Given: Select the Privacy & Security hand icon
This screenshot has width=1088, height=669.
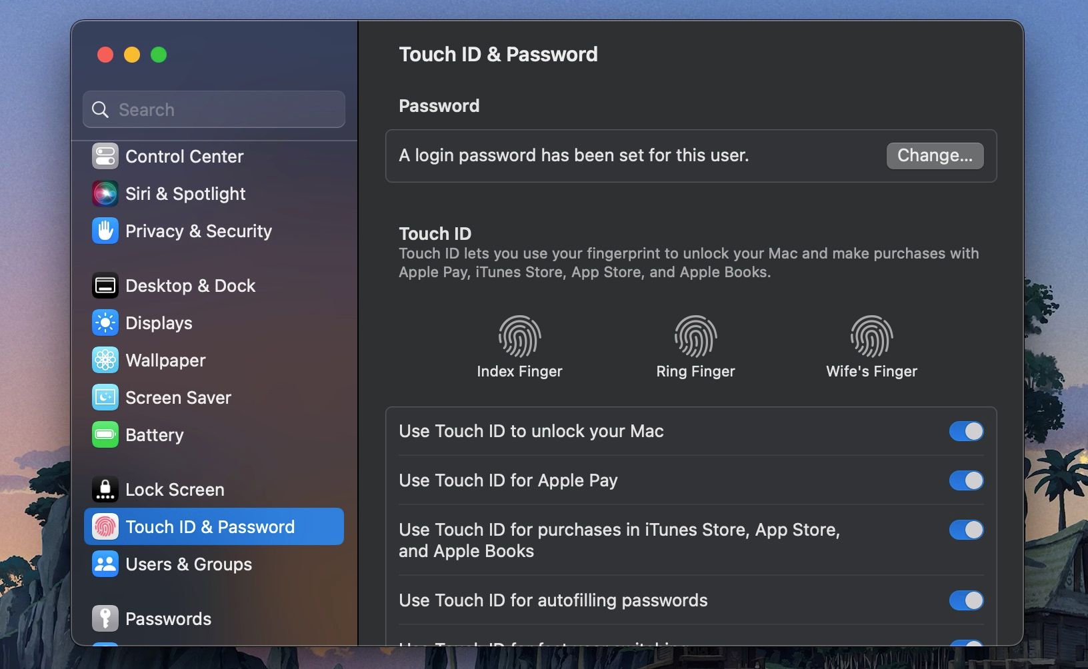Looking at the screenshot, I should tap(105, 231).
